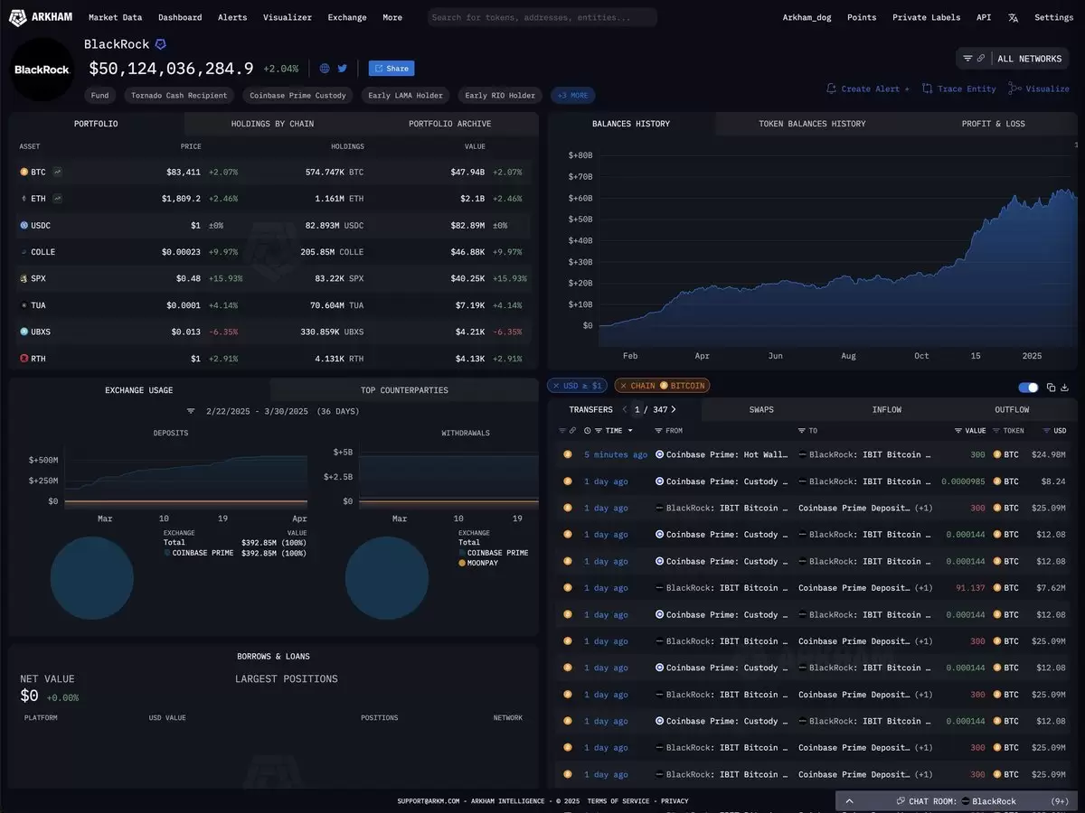Viewport: 1085px width, 813px height.
Task: Open the TERMS OF SERVICE link
Action: coord(618,801)
